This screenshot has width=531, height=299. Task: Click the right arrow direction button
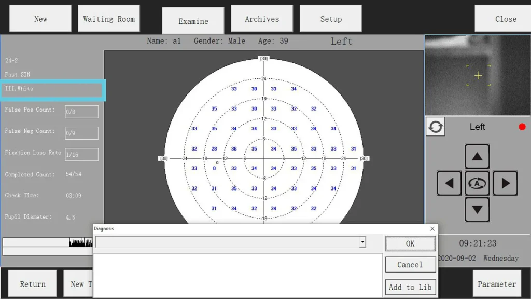click(x=505, y=183)
